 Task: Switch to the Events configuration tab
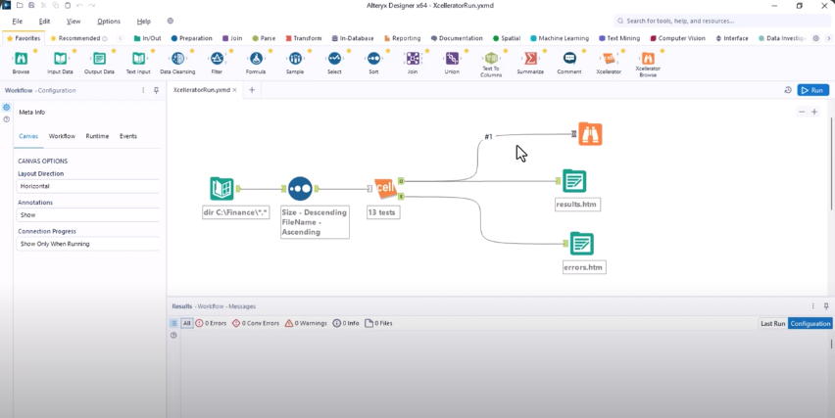[128, 136]
